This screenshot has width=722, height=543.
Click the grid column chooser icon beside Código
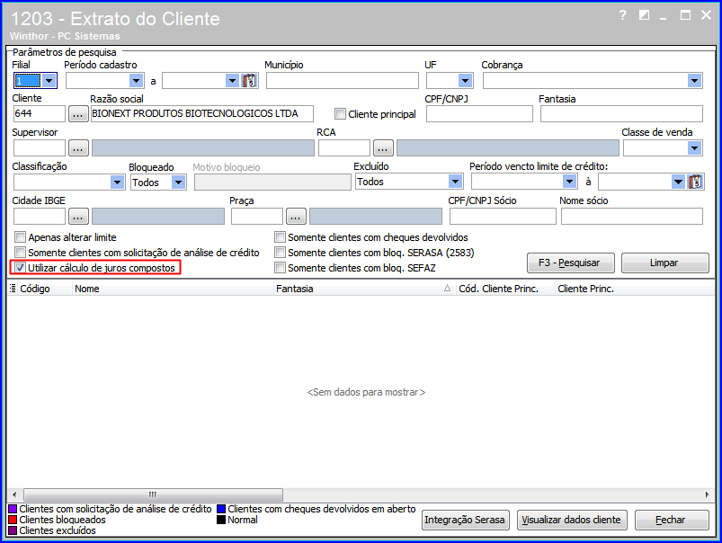tap(13, 289)
